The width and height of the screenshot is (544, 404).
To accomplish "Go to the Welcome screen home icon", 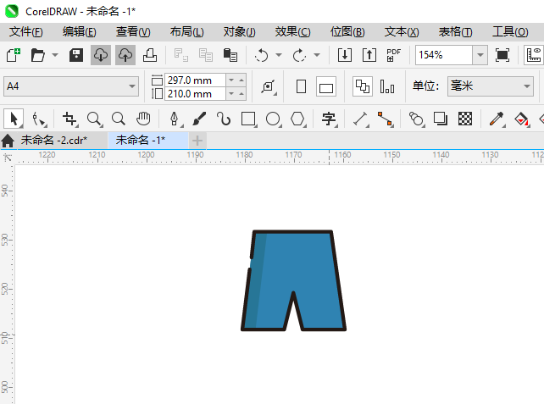I will 8,141.
